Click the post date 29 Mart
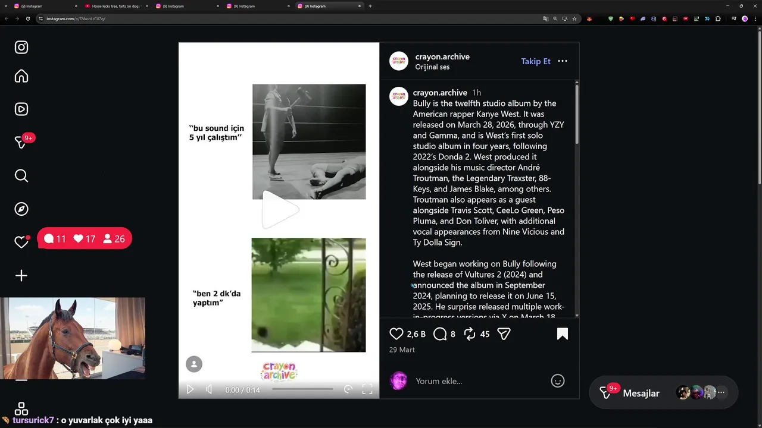Image resolution: width=762 pixels, height=428 pixels. [x=402, y=350]
